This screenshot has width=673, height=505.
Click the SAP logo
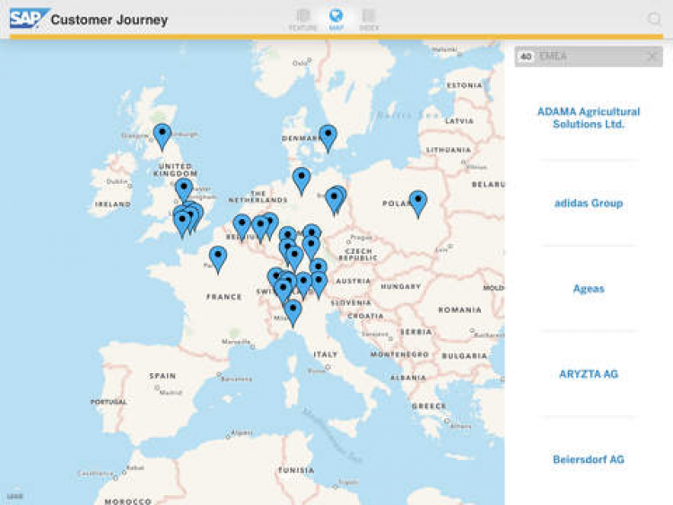click(29, 19)
